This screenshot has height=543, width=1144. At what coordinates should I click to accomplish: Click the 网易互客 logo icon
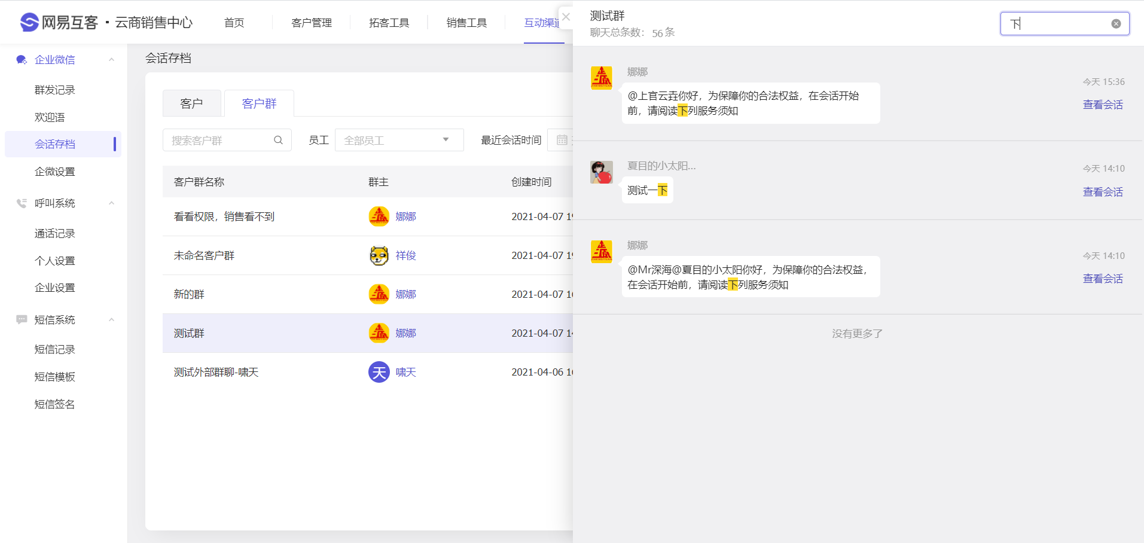(29, 22)
